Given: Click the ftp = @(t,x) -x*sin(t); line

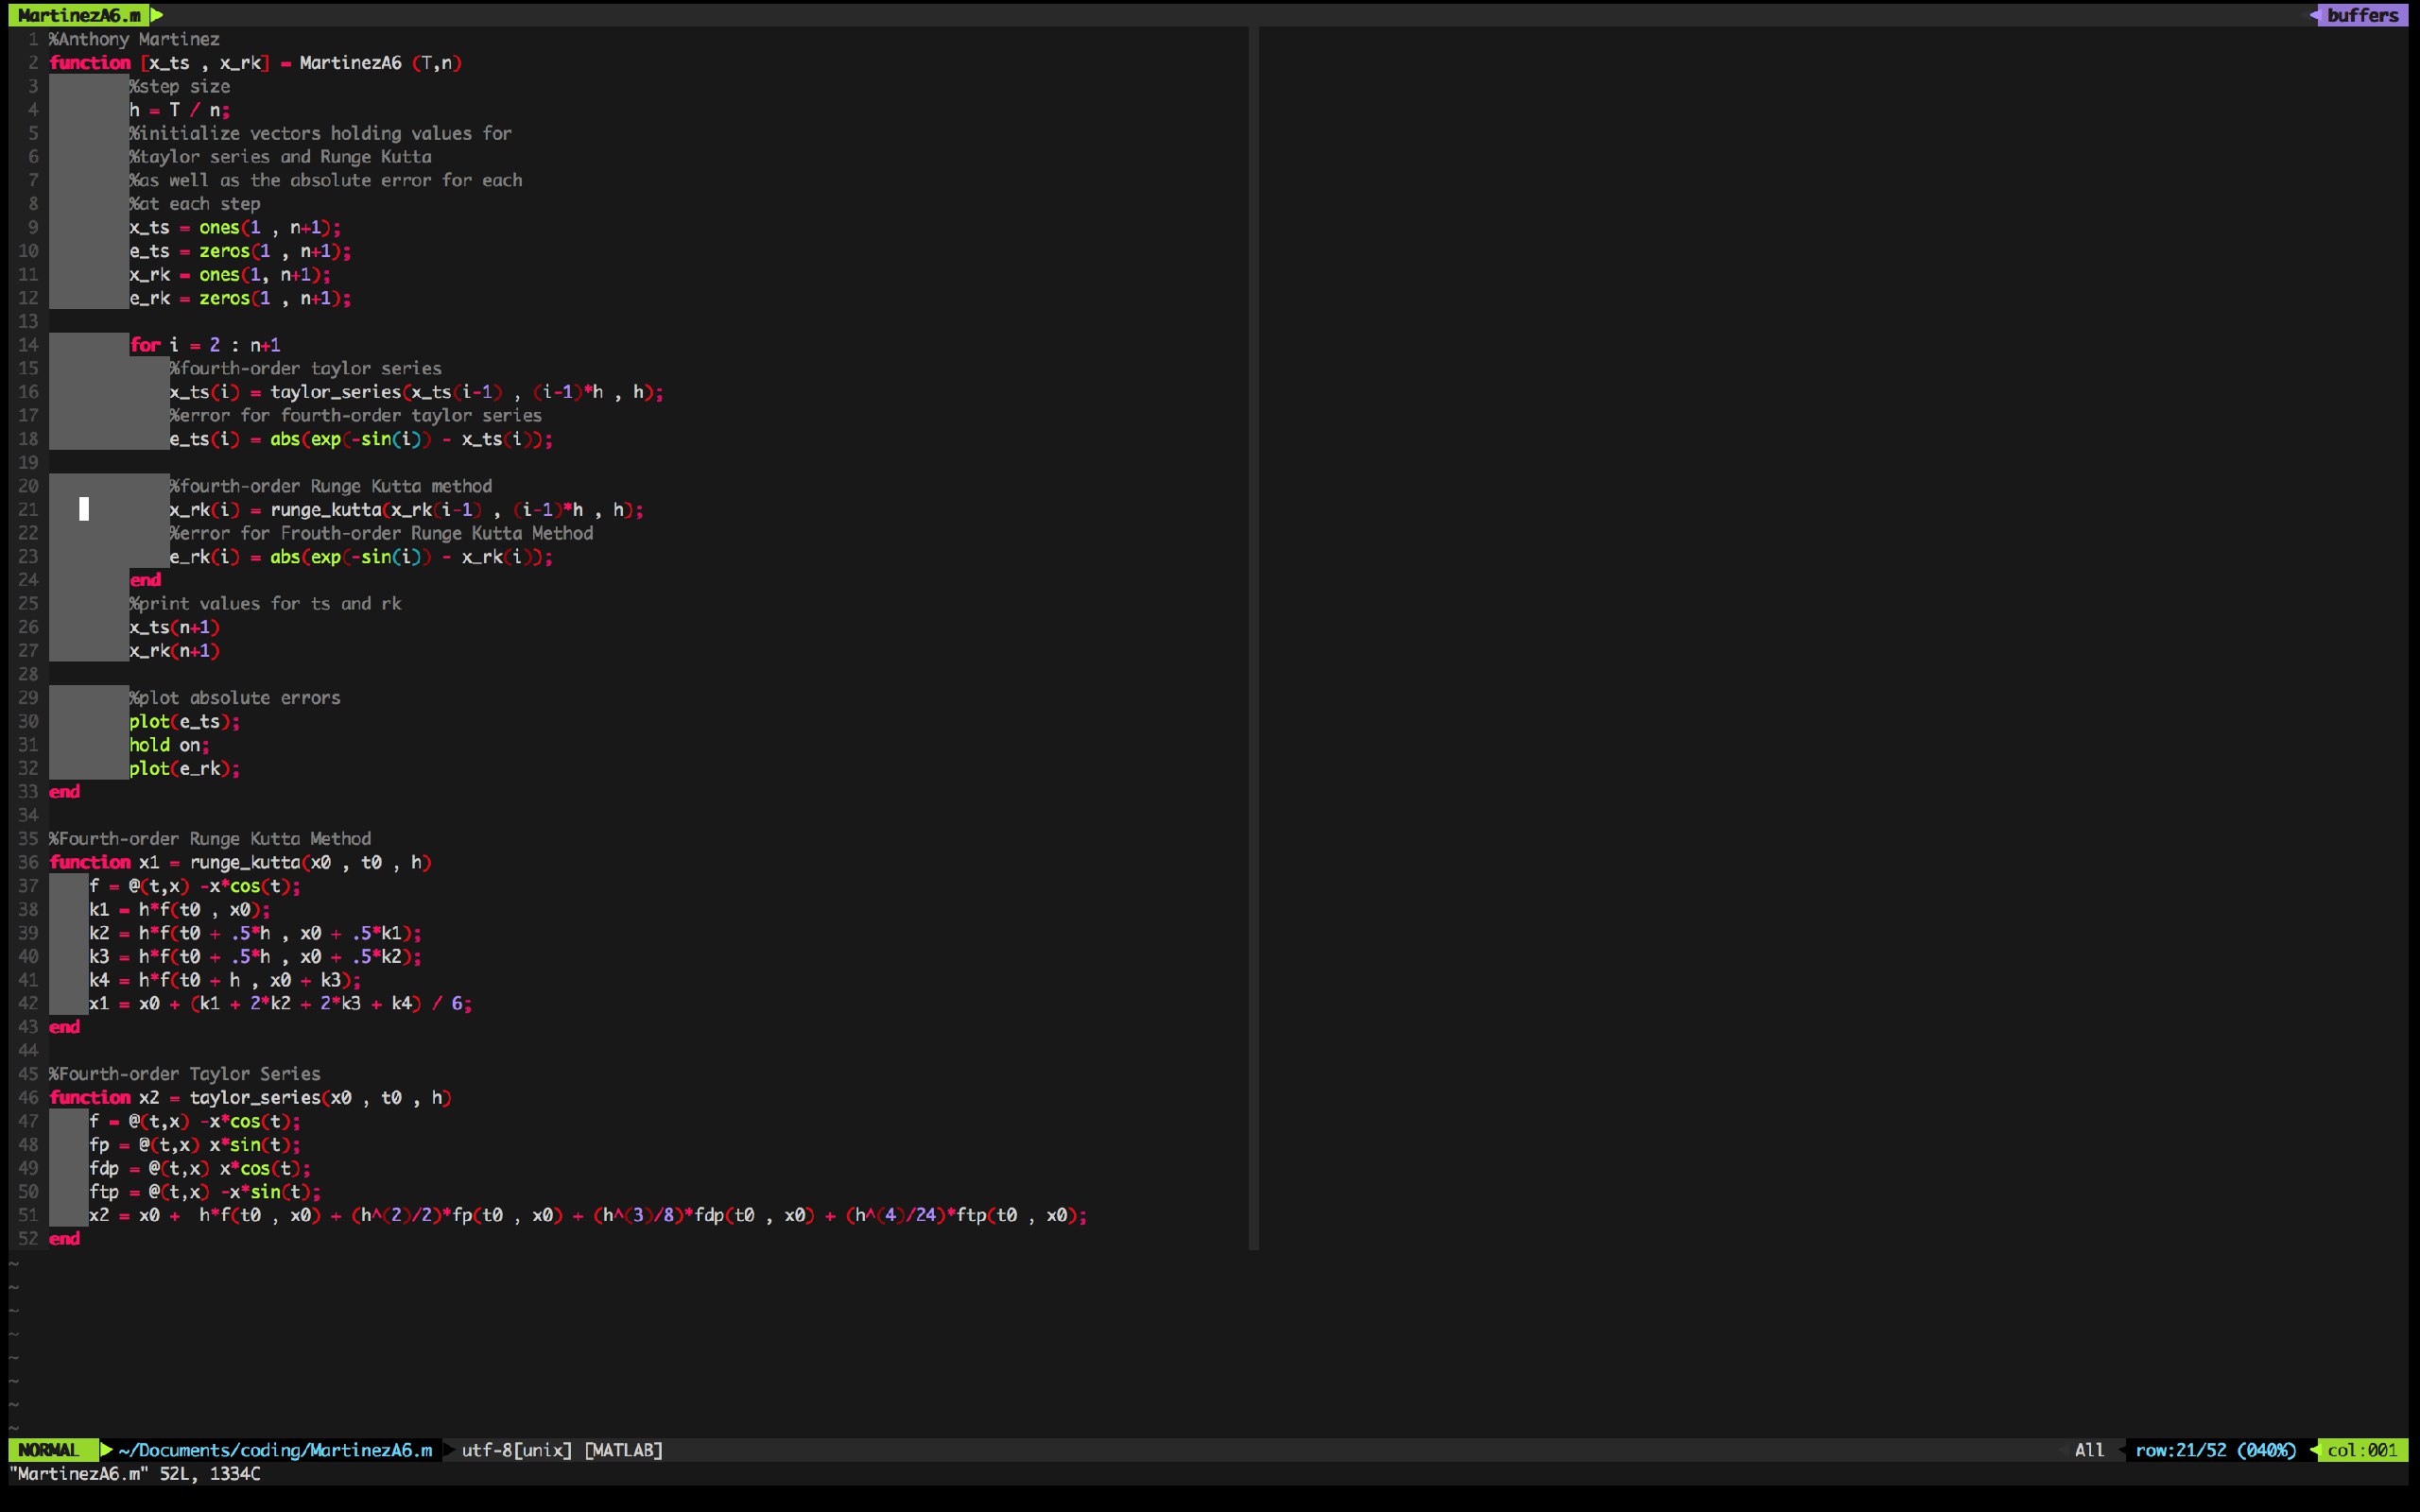Looking at the screenshot, I should (205, 1192).
